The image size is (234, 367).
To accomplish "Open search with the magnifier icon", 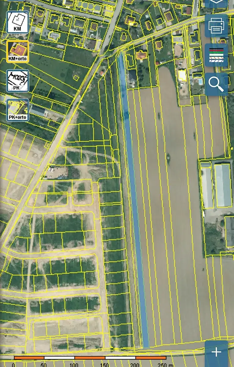I will coord(216,84).
